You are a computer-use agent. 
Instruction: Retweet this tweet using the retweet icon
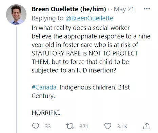point(70,126)
